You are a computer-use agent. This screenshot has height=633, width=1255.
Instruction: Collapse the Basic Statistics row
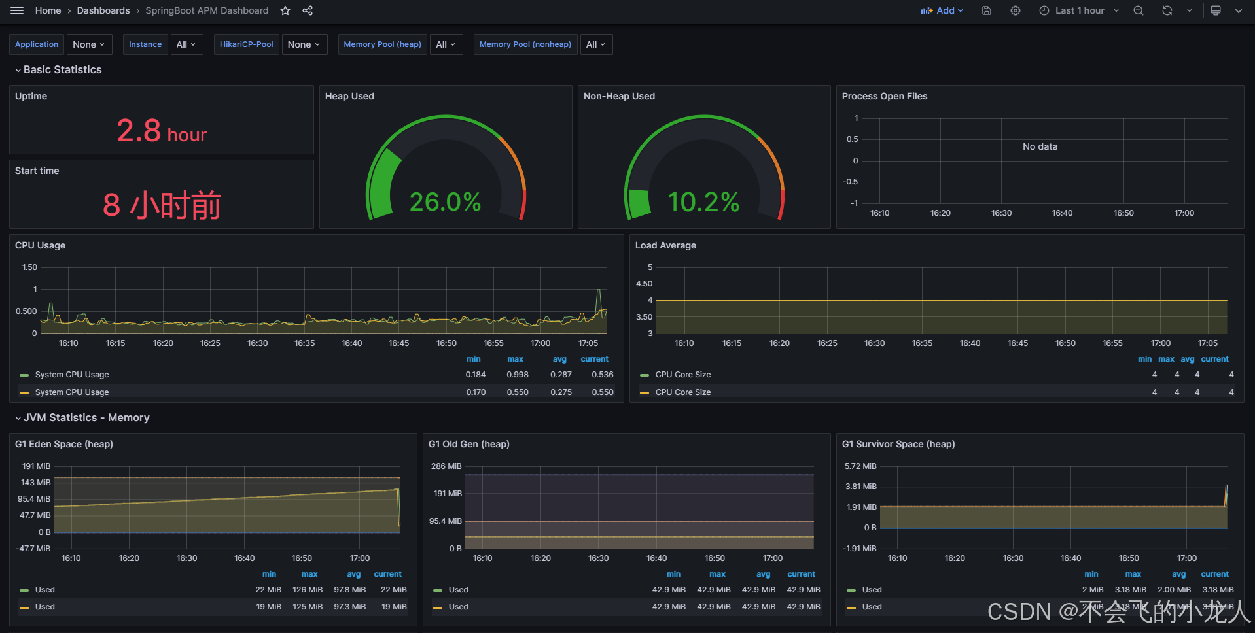coord(58,69)
